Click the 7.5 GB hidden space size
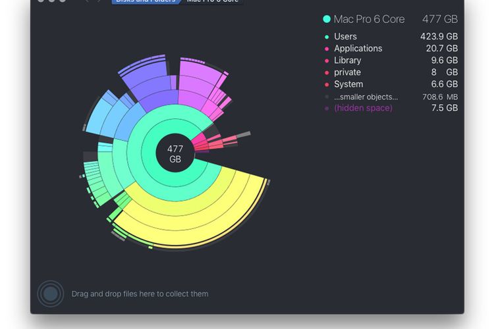 click(445, 108)
